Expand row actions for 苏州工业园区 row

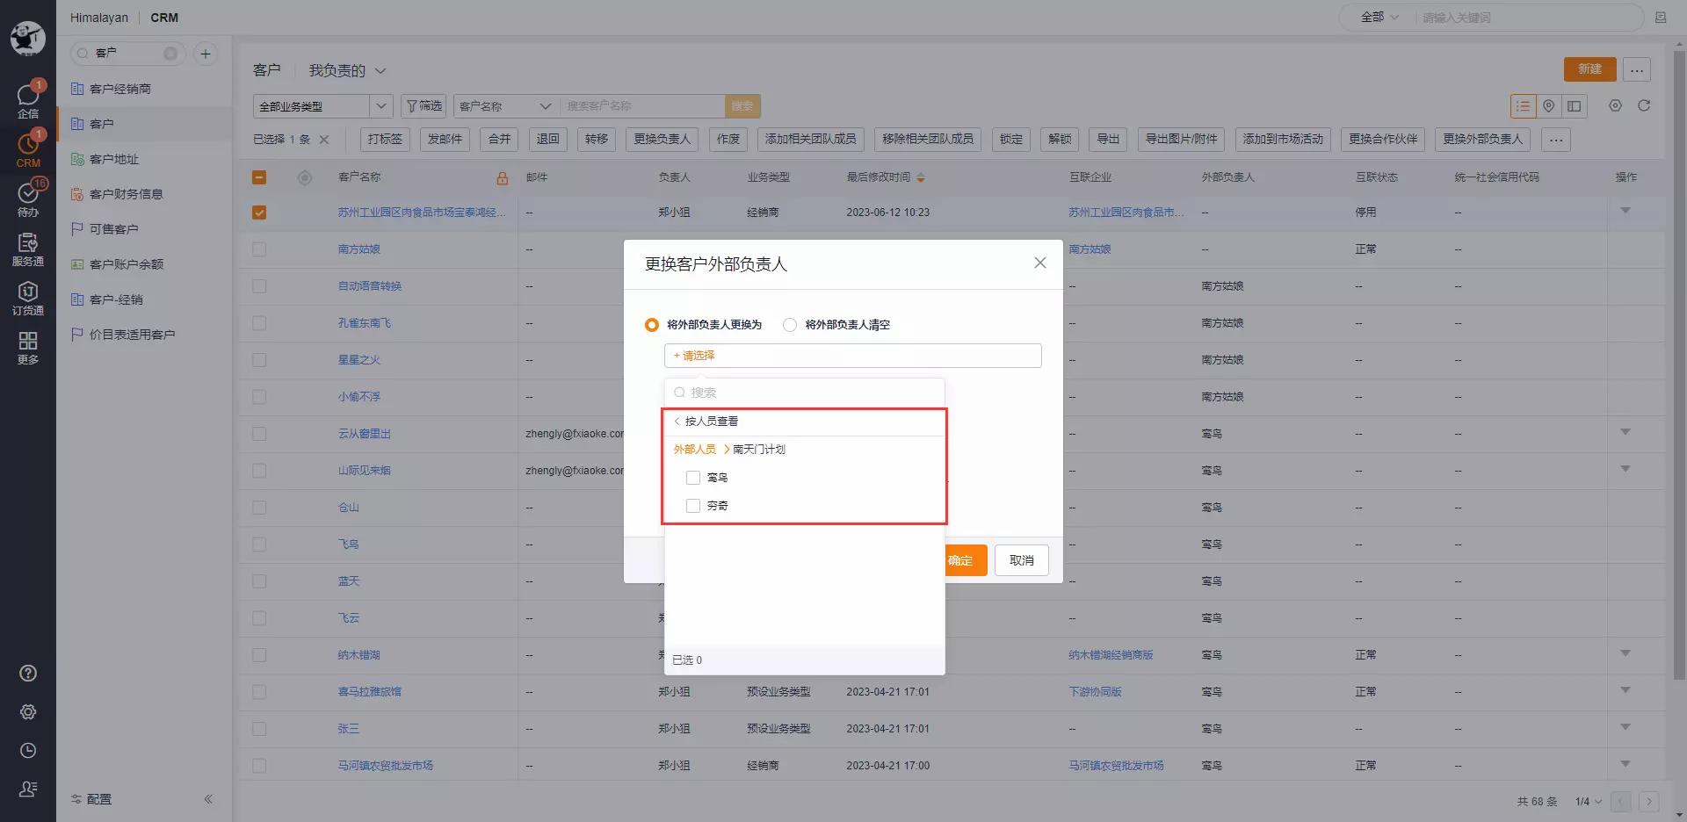click(1625, 211)
